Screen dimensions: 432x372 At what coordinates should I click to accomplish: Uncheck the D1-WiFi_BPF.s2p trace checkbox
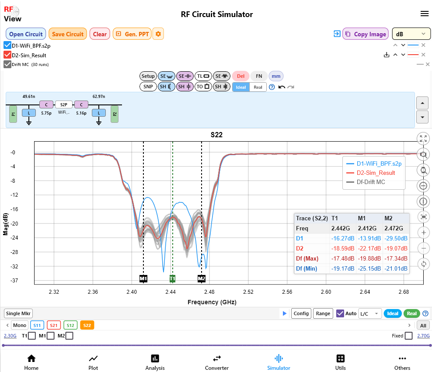7,45
